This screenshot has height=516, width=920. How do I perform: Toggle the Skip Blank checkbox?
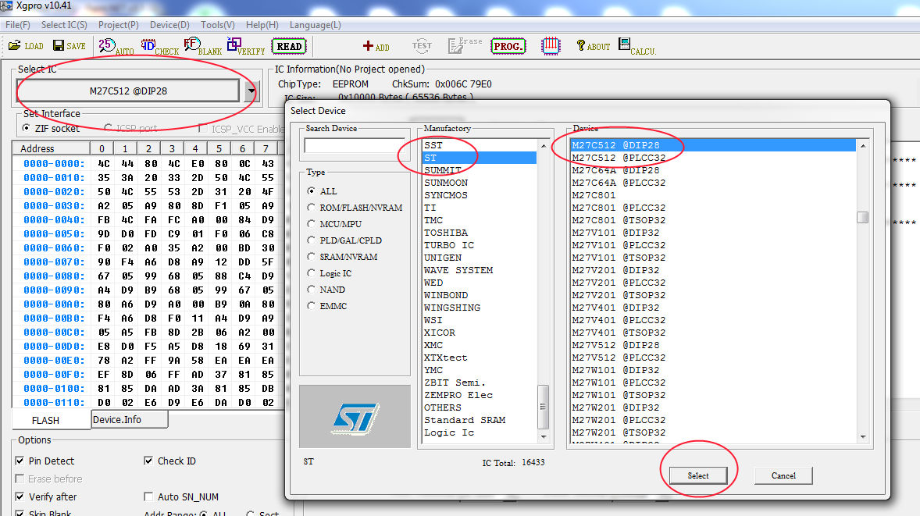[20, 514]
